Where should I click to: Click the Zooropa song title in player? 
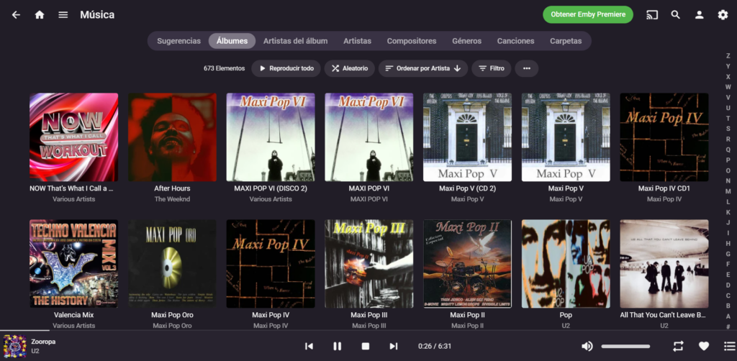click(43, 342)
